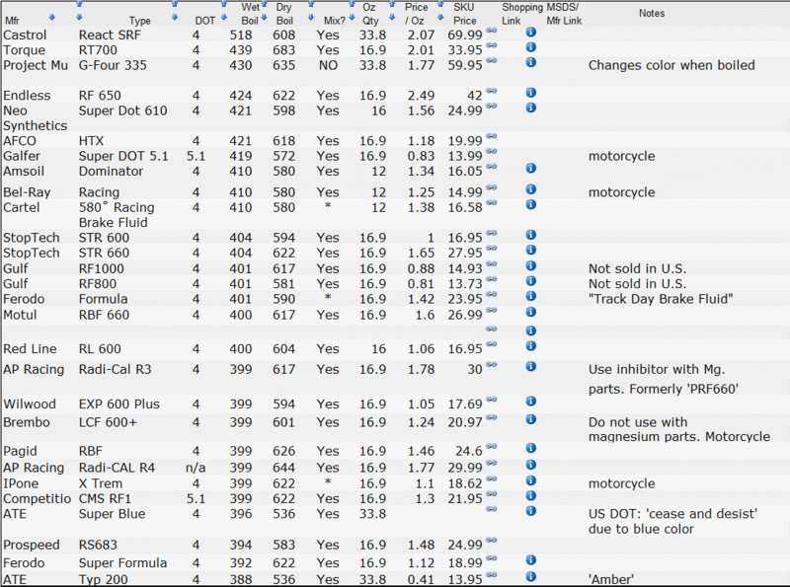Viewport: 790px width, 587px height.
Task: Click the 69.99 SKU price cell
Action: pyautogui.click(x=465, y=36)
